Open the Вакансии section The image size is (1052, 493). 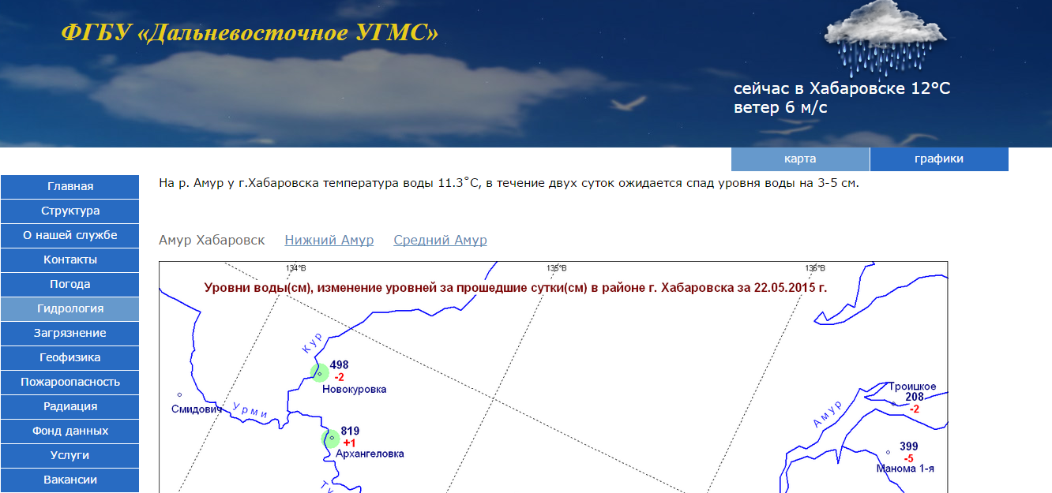pyautogui.click(x=70, y=480)
